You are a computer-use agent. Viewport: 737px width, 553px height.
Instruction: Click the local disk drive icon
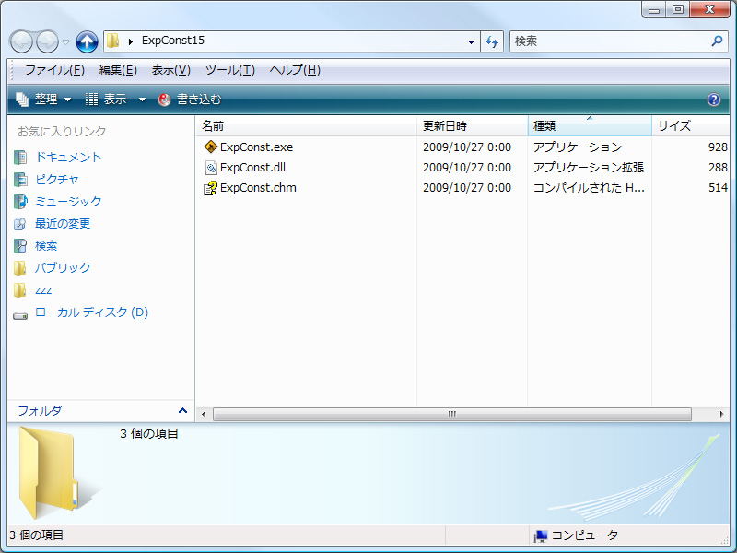(20, 315)
